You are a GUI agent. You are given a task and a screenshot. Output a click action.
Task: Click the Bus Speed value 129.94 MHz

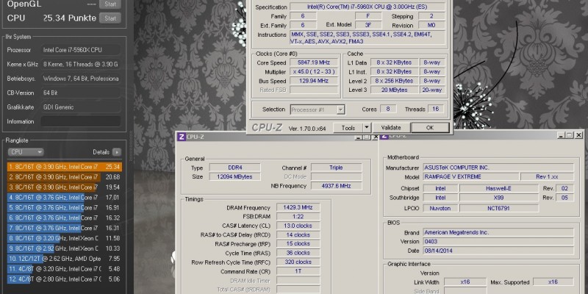313,81
